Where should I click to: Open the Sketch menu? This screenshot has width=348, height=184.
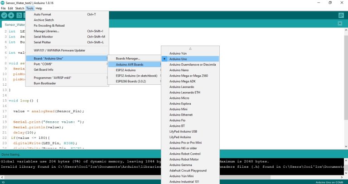click(19, 9)
